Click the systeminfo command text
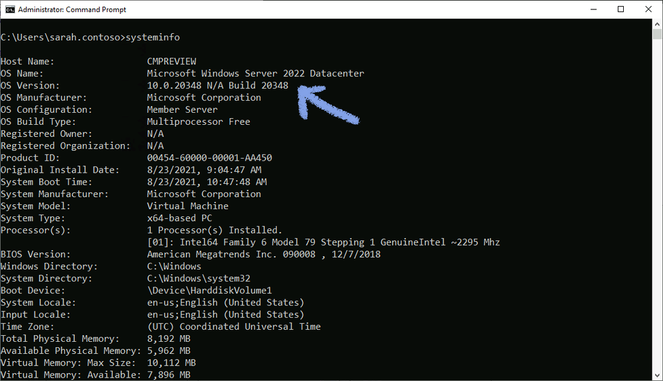663x381 pixels. pos(153,37)
